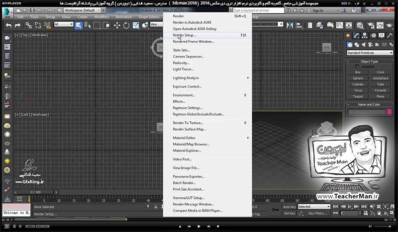This screenshot has width=398, height=232.
Task: Open the Material Editor toolbar icon
Action: [x=360, y=25]
